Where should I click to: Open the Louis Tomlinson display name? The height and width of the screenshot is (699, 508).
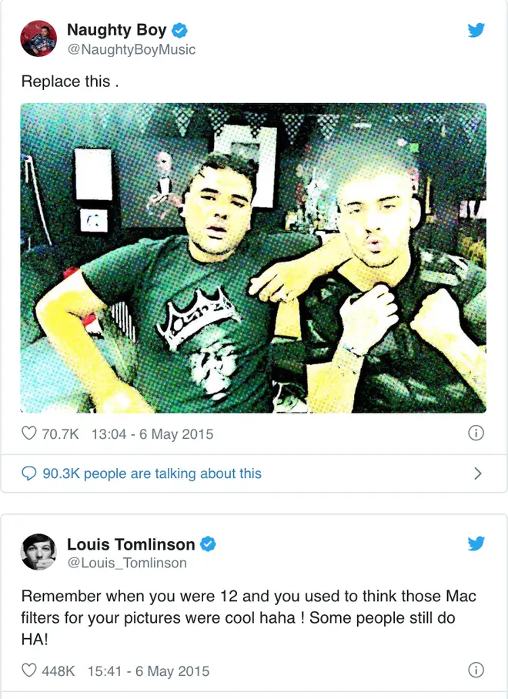point(131,543)
